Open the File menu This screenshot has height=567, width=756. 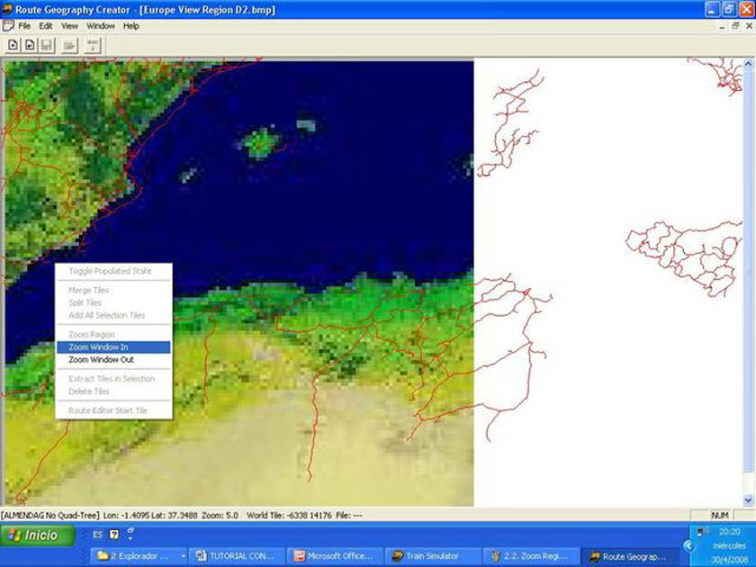click(24, 26)
